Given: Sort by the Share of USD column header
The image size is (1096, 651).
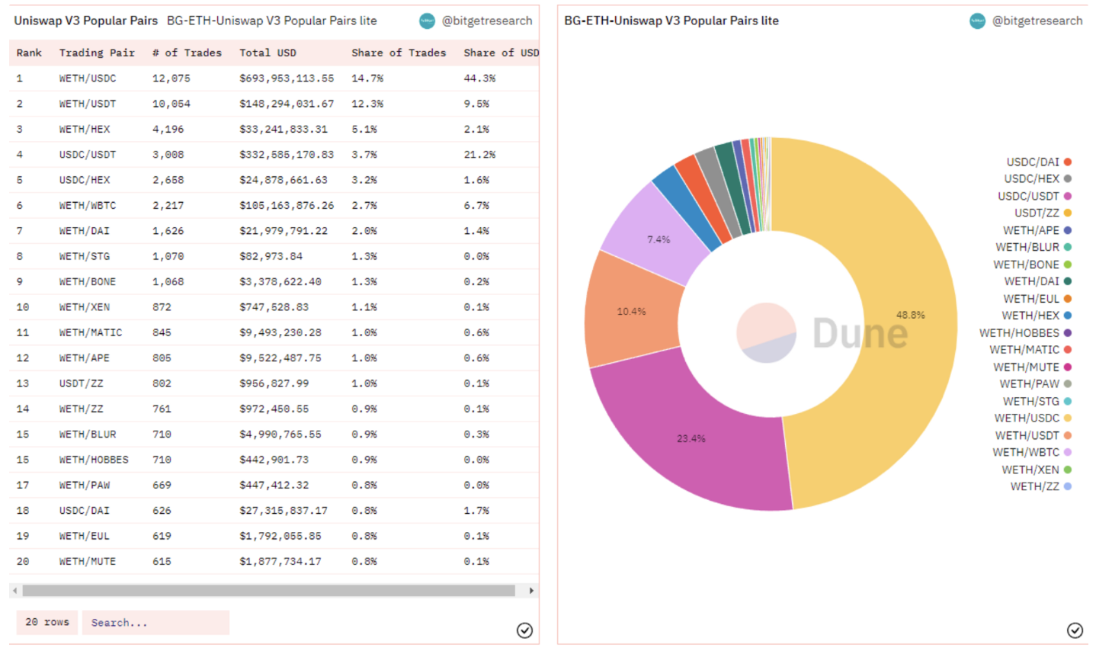Looking at the screenshot, I should [x=501, y=53].
